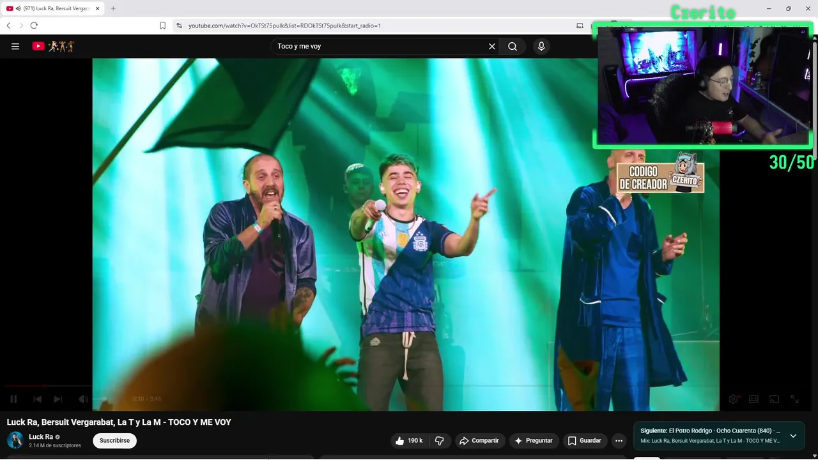
Task: Open player settings gear icon
Action: point(734,399)
